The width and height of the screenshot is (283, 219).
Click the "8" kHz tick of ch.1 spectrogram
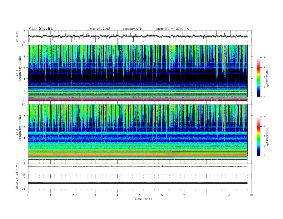[x=25, y=57]
